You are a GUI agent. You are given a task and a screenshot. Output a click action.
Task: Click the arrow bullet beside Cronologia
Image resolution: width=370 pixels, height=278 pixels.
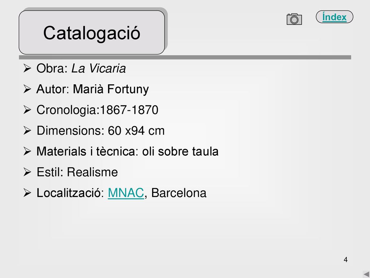pos(27,110)
